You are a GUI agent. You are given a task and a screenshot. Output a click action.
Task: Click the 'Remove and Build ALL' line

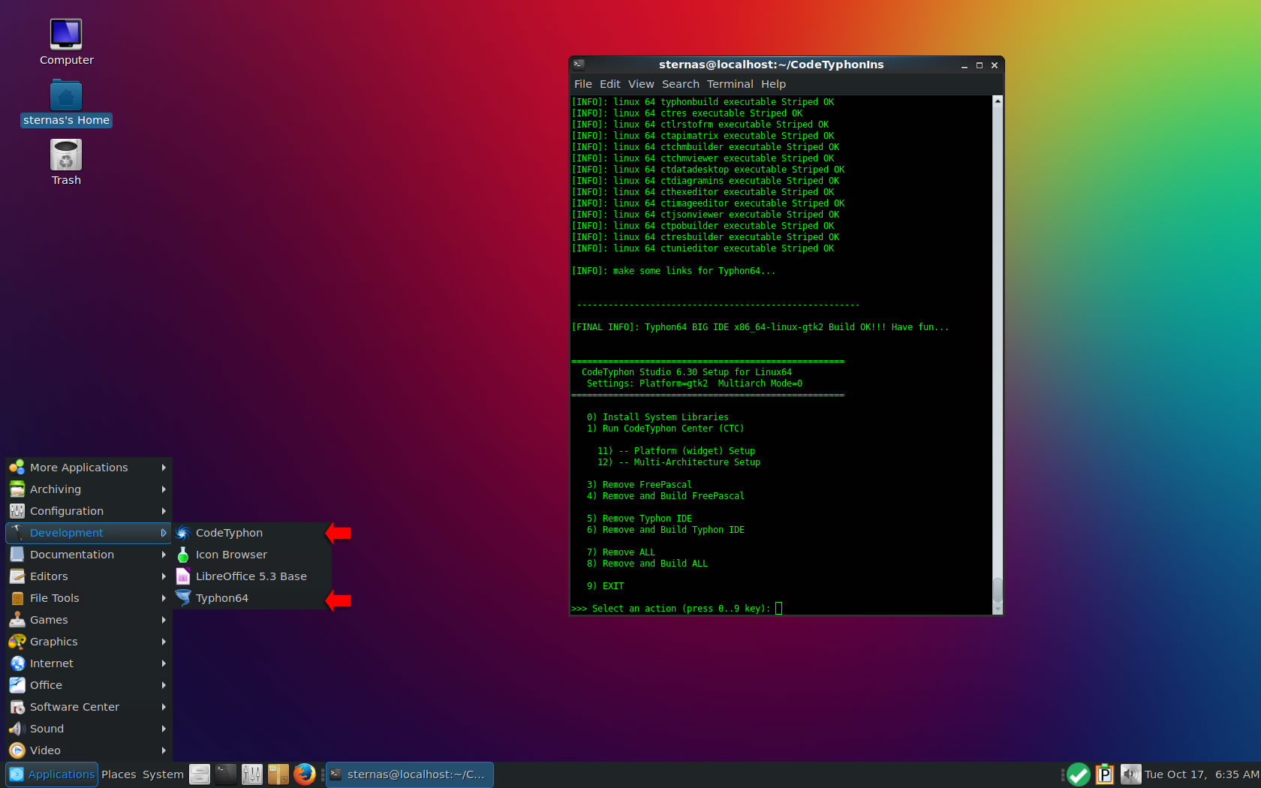647,564
